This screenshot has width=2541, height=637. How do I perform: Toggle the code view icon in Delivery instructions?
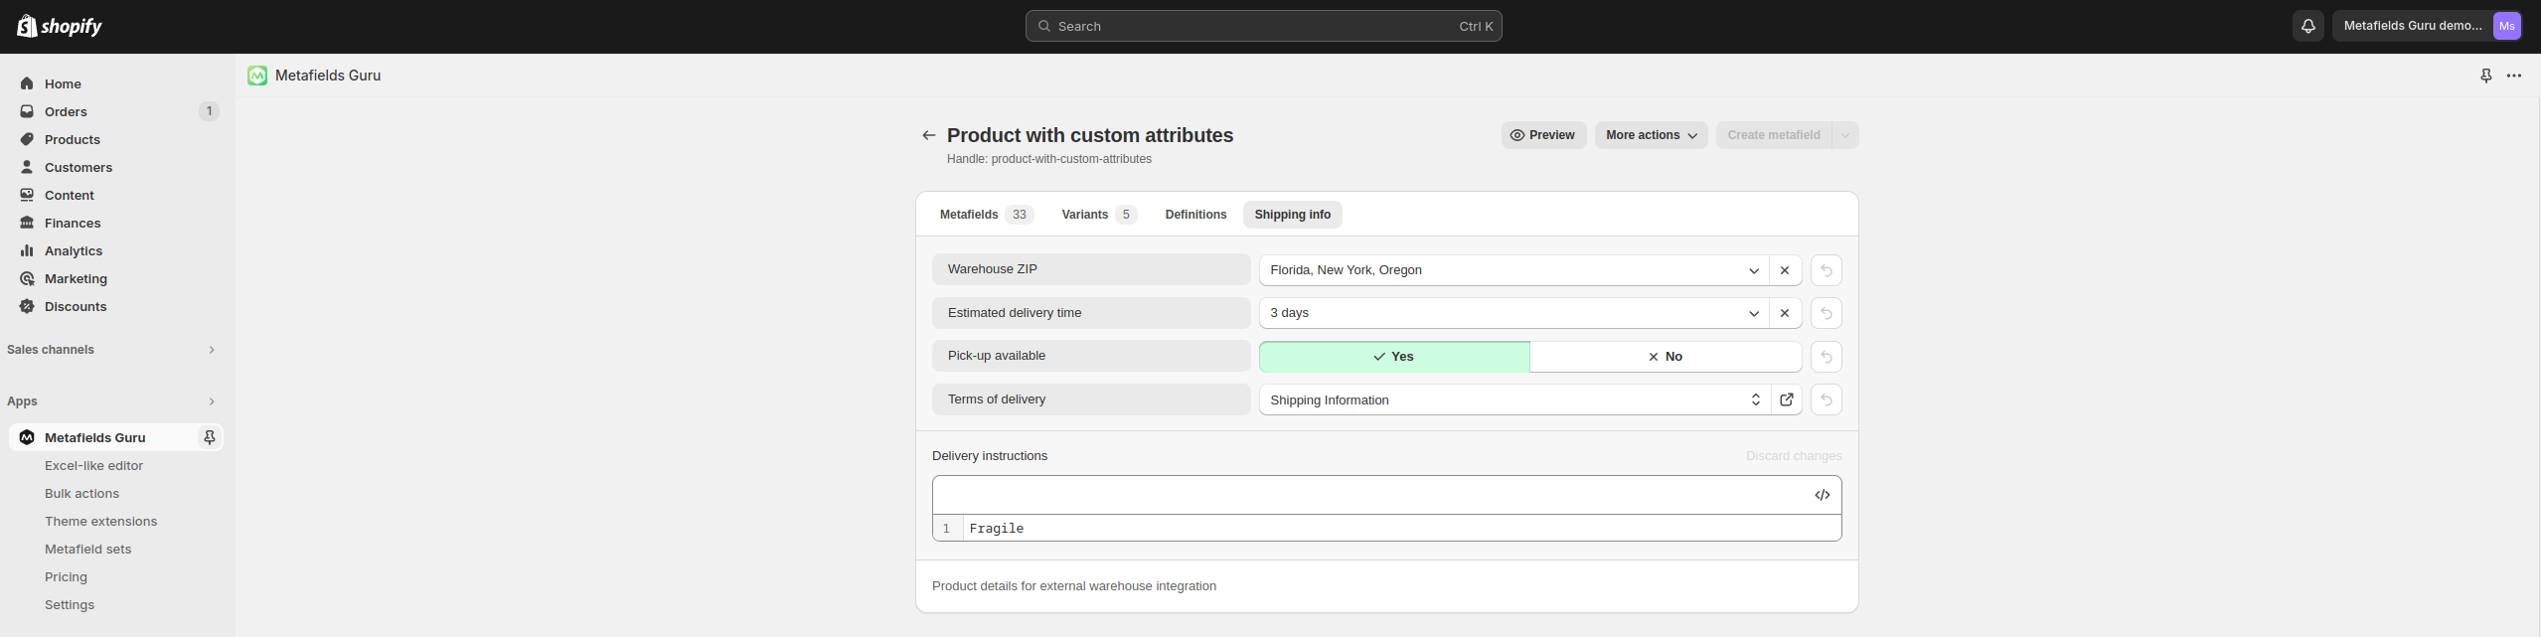coord(1823,495)
